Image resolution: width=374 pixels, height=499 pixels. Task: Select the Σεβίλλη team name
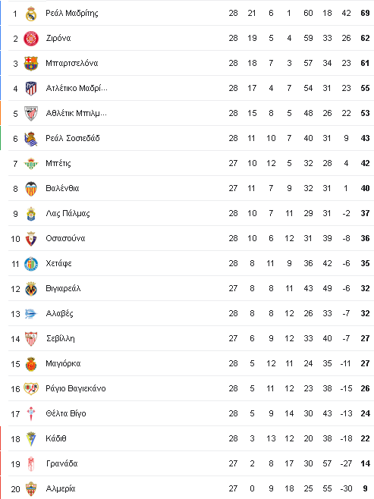[x=61, y=338]
